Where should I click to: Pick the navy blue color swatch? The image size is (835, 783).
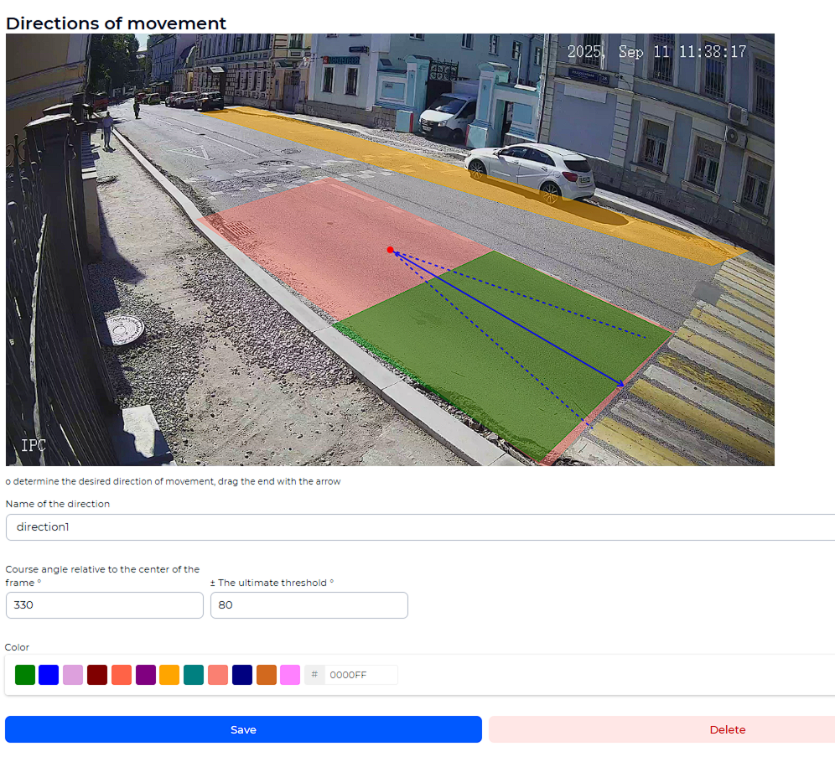click(x=241, y=674)
